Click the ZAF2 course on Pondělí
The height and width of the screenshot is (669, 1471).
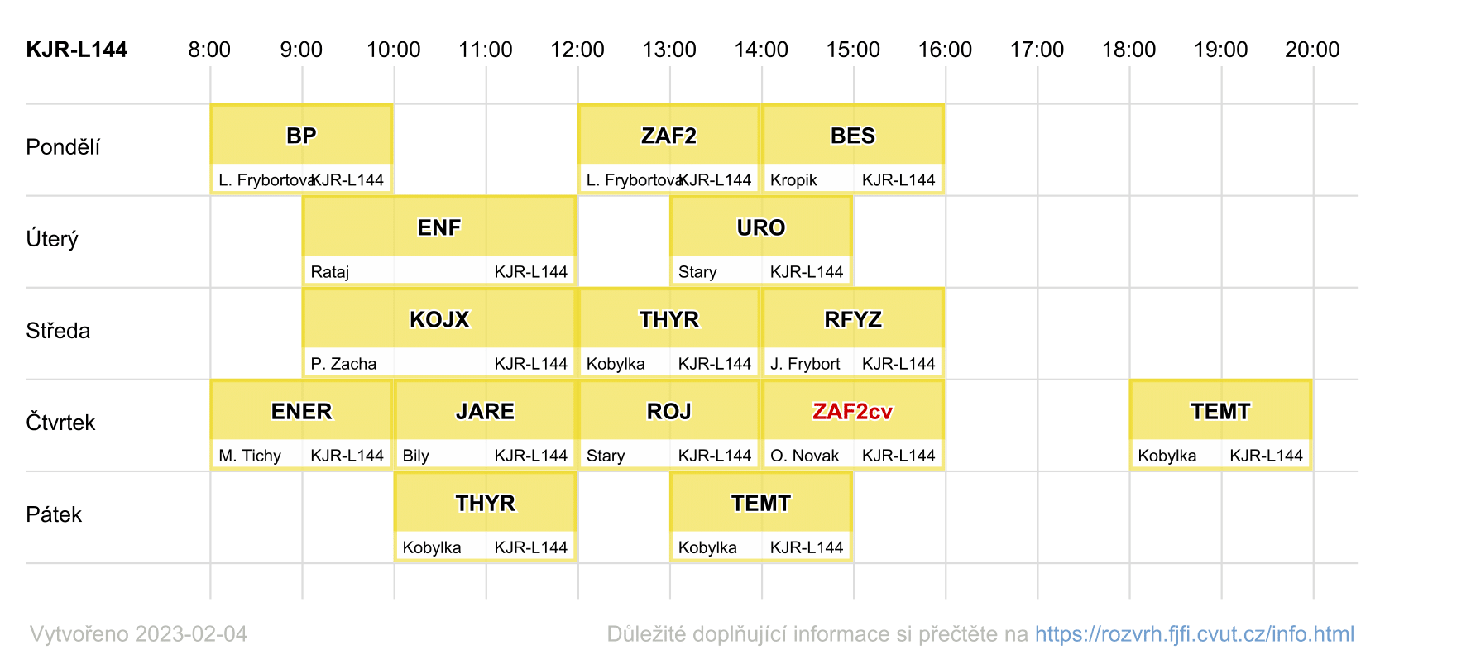coord(669,149)
